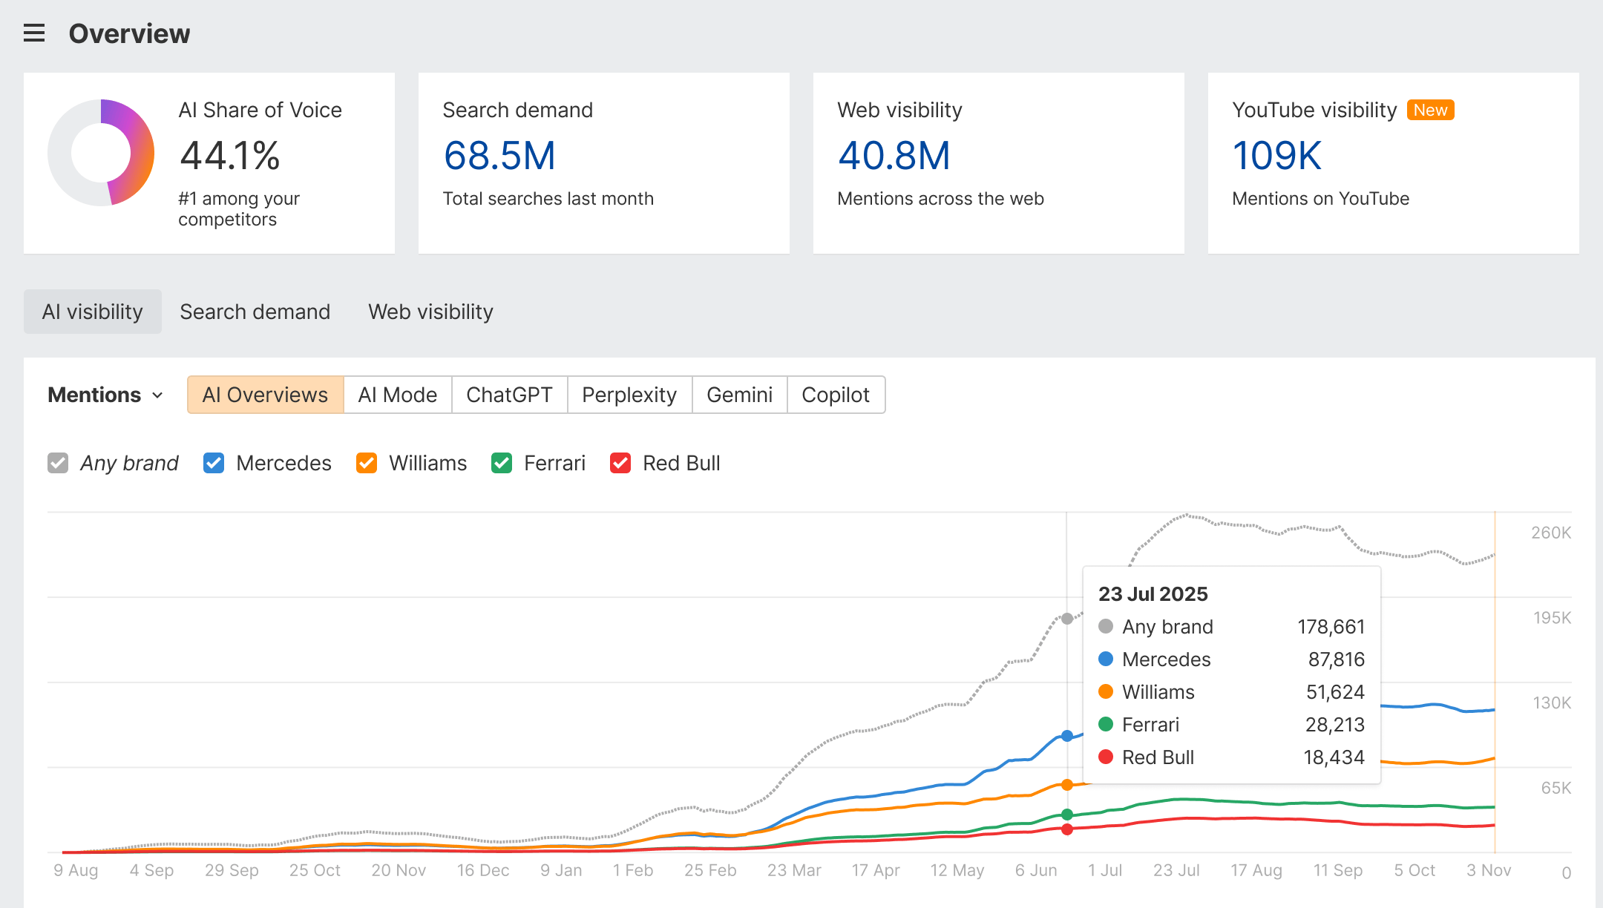
Task: Select the Gemini mentions source
Action: [x=739, y=395]
